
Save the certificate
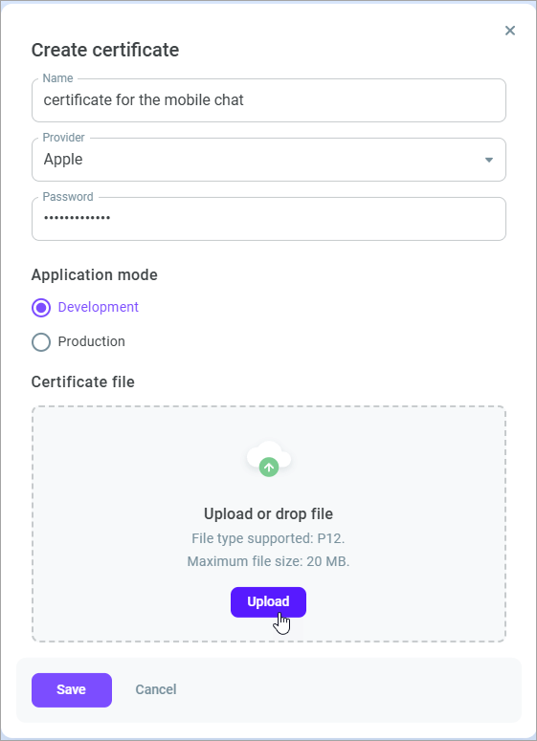tap(72, 690)
